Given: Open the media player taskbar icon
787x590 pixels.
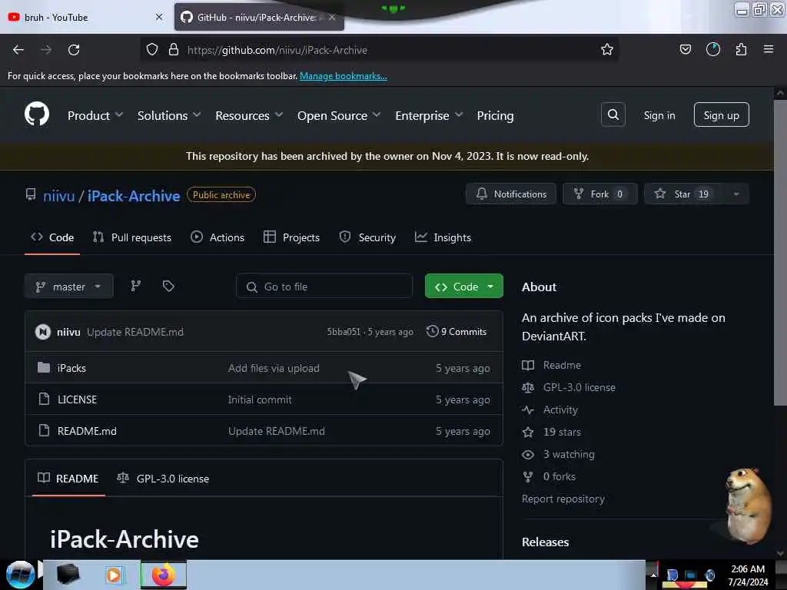Looking at the screenshot, I should [x=114, y=575].
